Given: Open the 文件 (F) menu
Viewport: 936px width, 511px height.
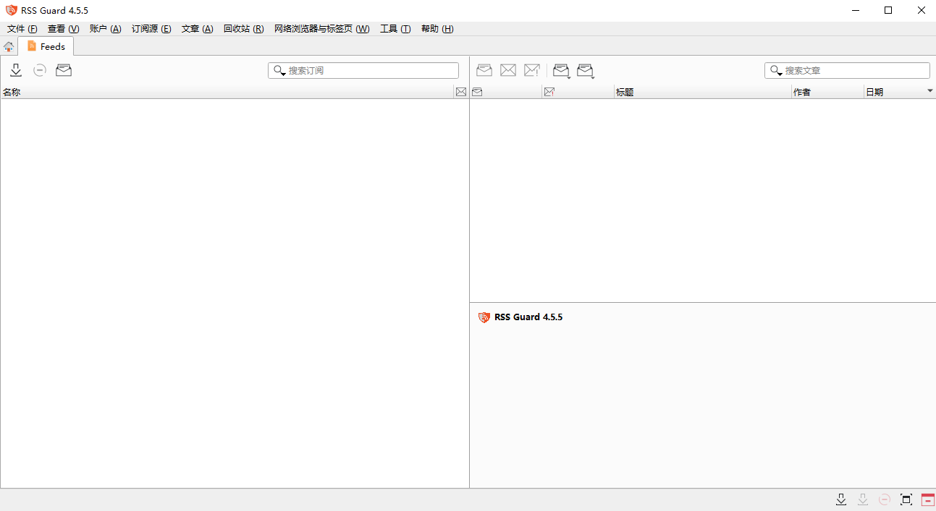Looking at the screenshot, I should 22,29.
